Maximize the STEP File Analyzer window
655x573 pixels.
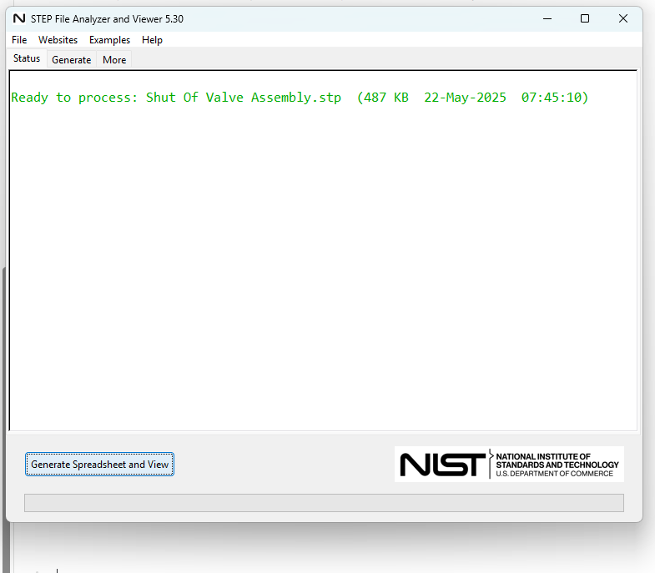[x=585, y=18]
